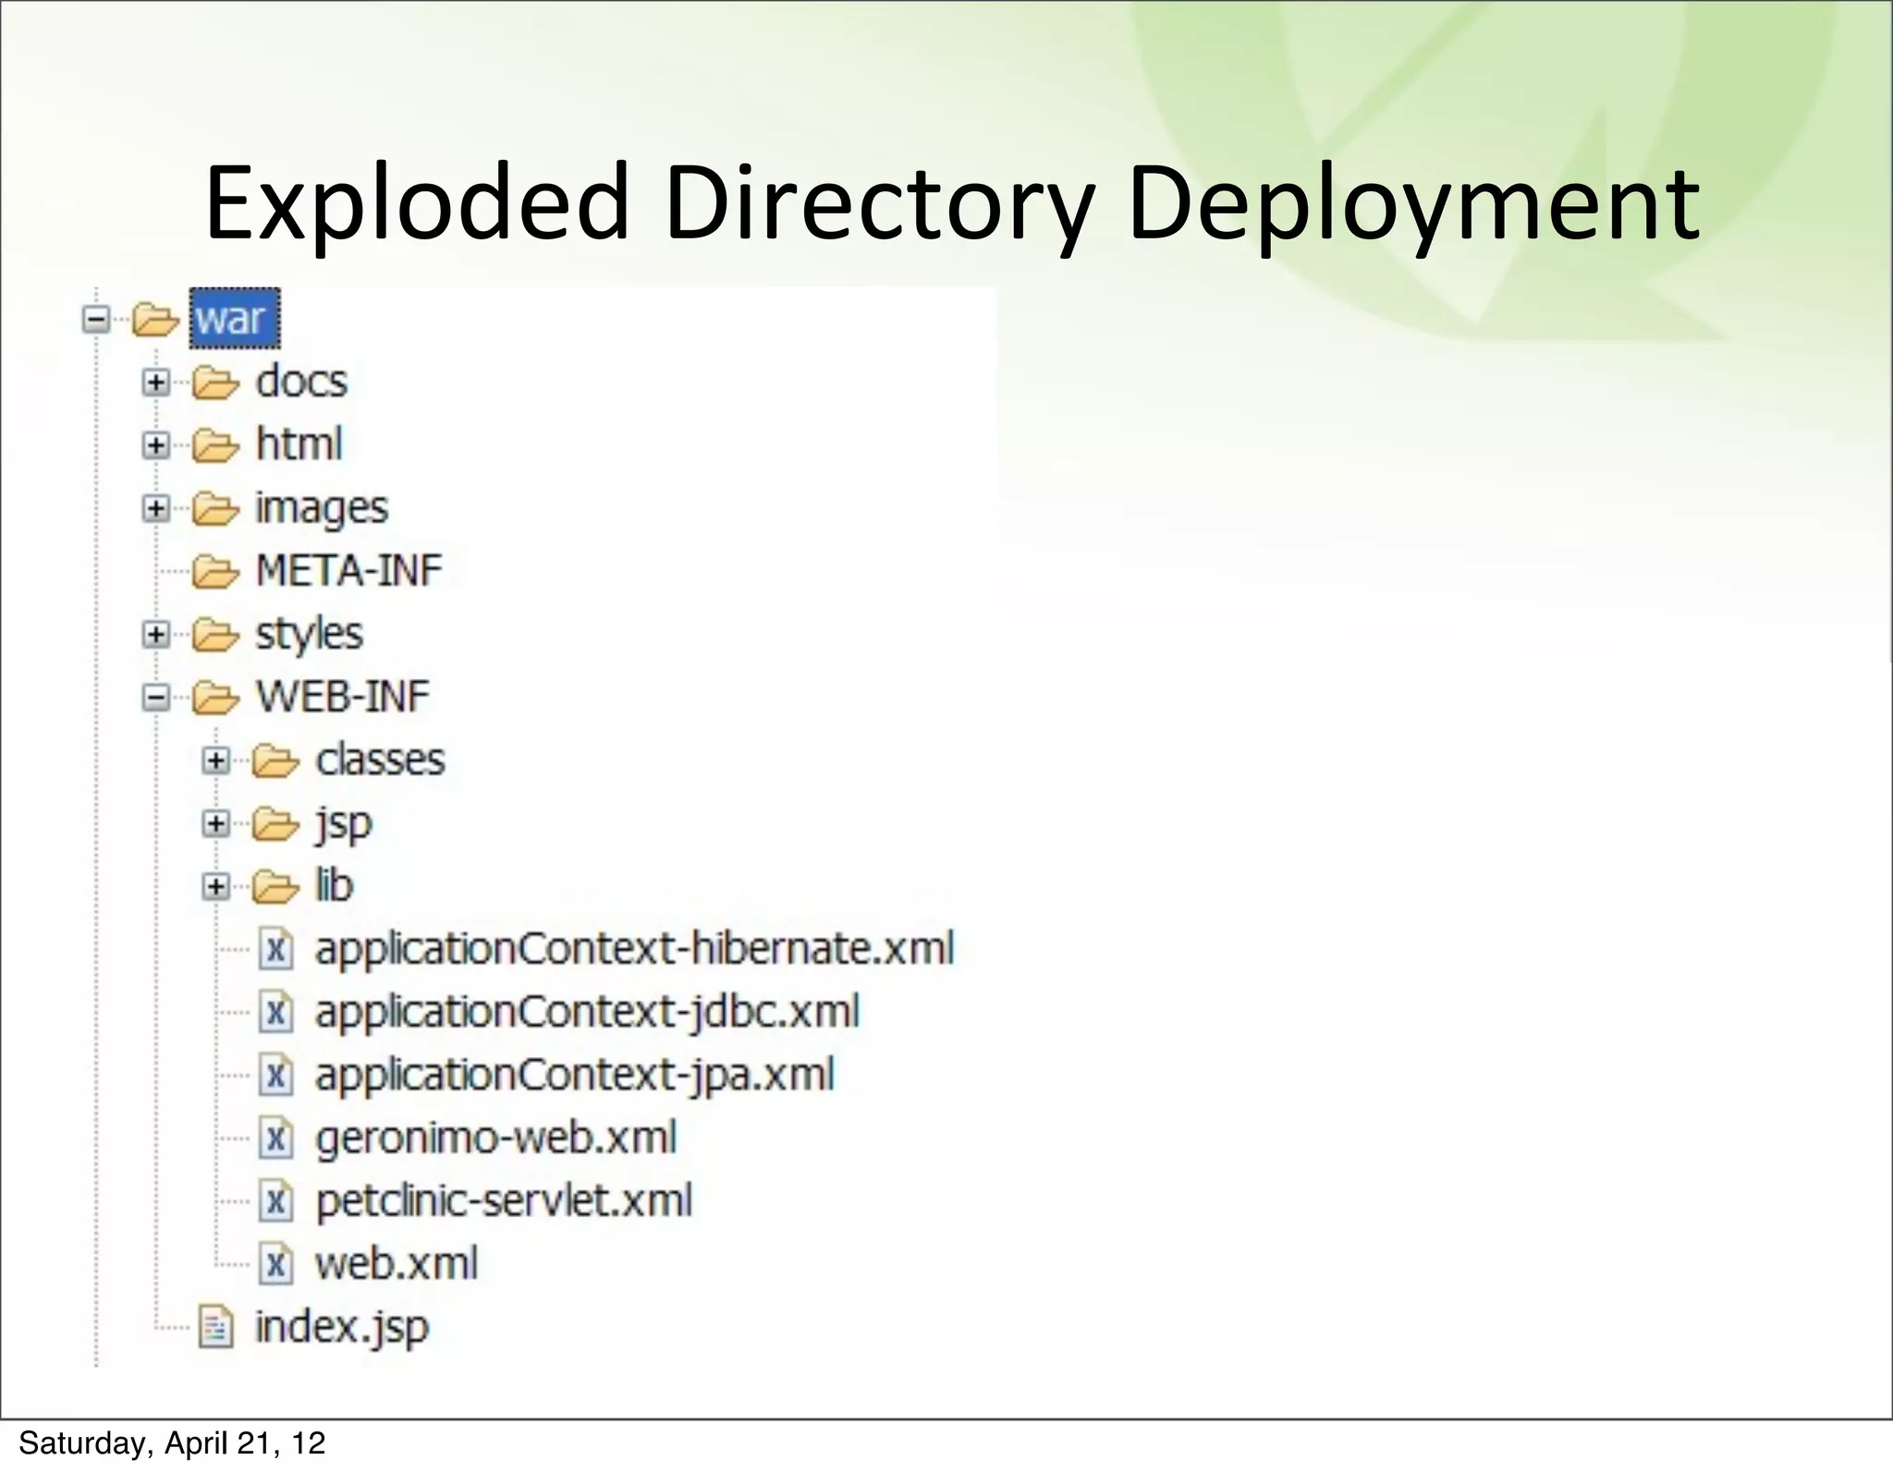Image resolution: width=1893 pixels, height=1472 pixels.
Task: Select the lib tree label
Action: (335, 885)
